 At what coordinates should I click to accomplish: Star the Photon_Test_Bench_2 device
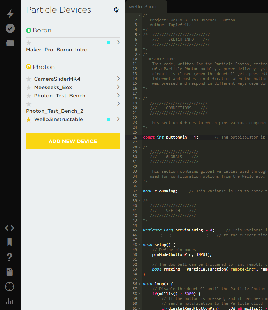pyautogui.click(x=29, y=104)
